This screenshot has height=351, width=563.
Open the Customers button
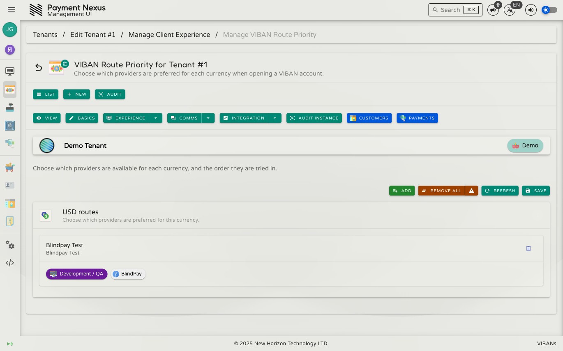pyautogui.click(x=369, y=118)
